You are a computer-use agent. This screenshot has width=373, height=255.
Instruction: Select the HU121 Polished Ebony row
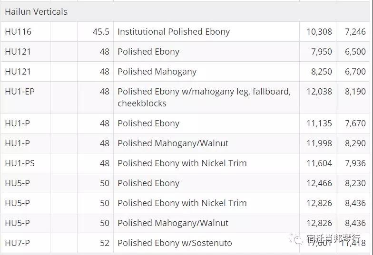point(186,51)
